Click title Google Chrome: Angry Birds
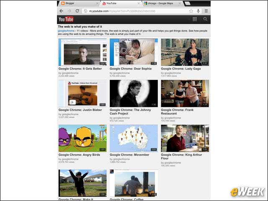 click(x=79, y=155)
